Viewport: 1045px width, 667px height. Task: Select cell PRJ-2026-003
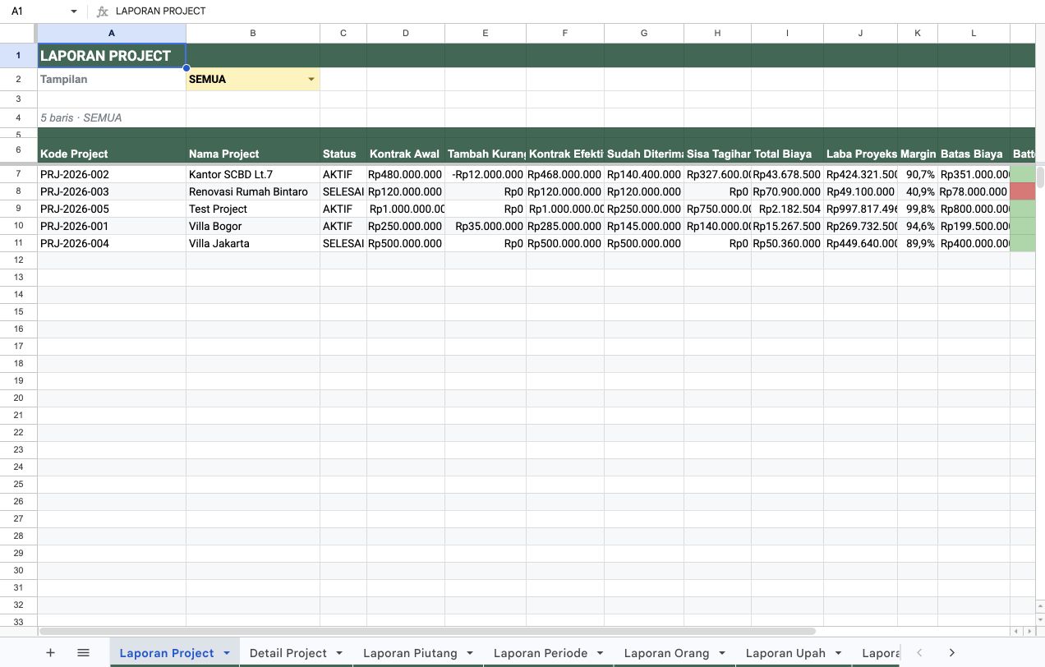(112, 191)
